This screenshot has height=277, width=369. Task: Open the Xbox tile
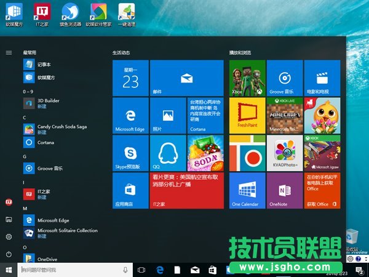(247, 78)
